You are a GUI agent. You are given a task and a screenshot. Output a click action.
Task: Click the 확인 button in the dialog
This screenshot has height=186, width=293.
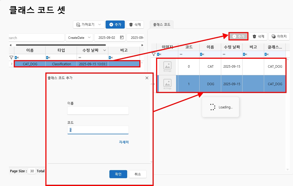118,174
